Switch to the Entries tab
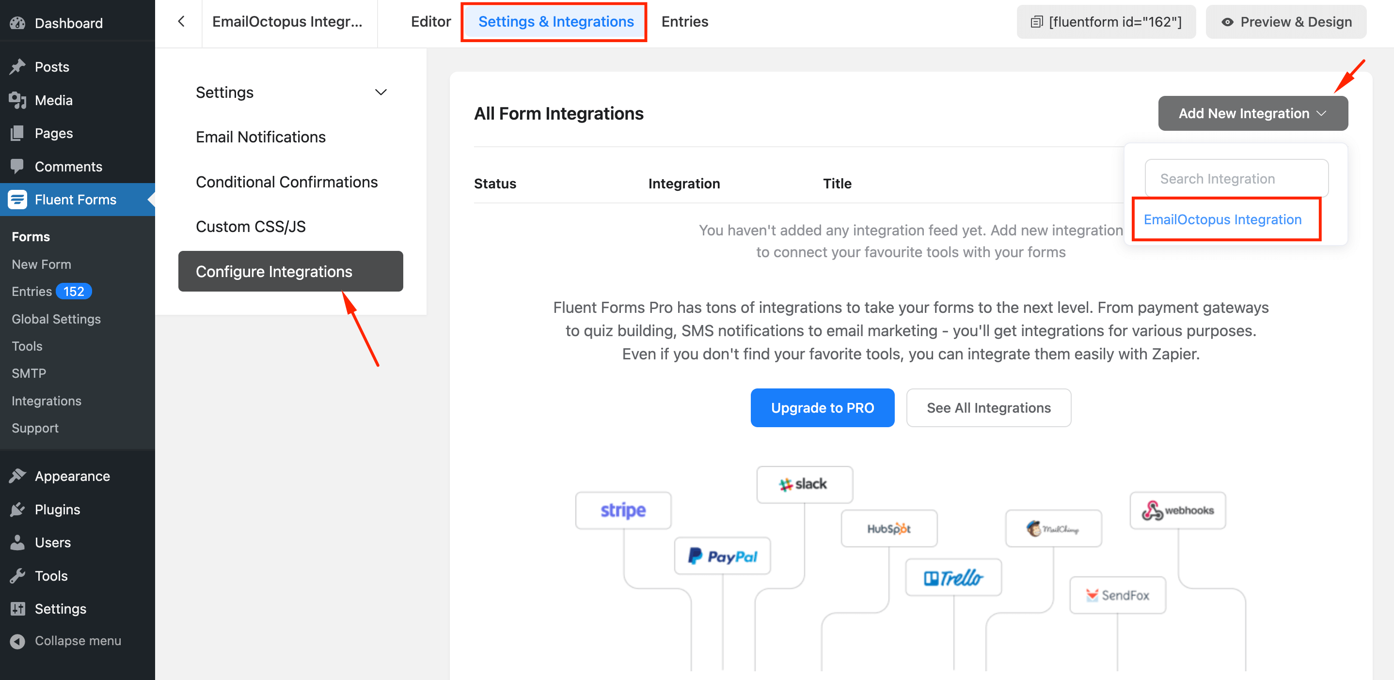 click(x=684, y=22)
